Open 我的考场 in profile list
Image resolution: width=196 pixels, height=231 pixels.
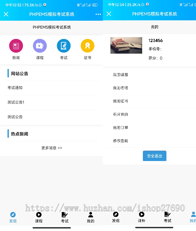(x=151, y=88)
